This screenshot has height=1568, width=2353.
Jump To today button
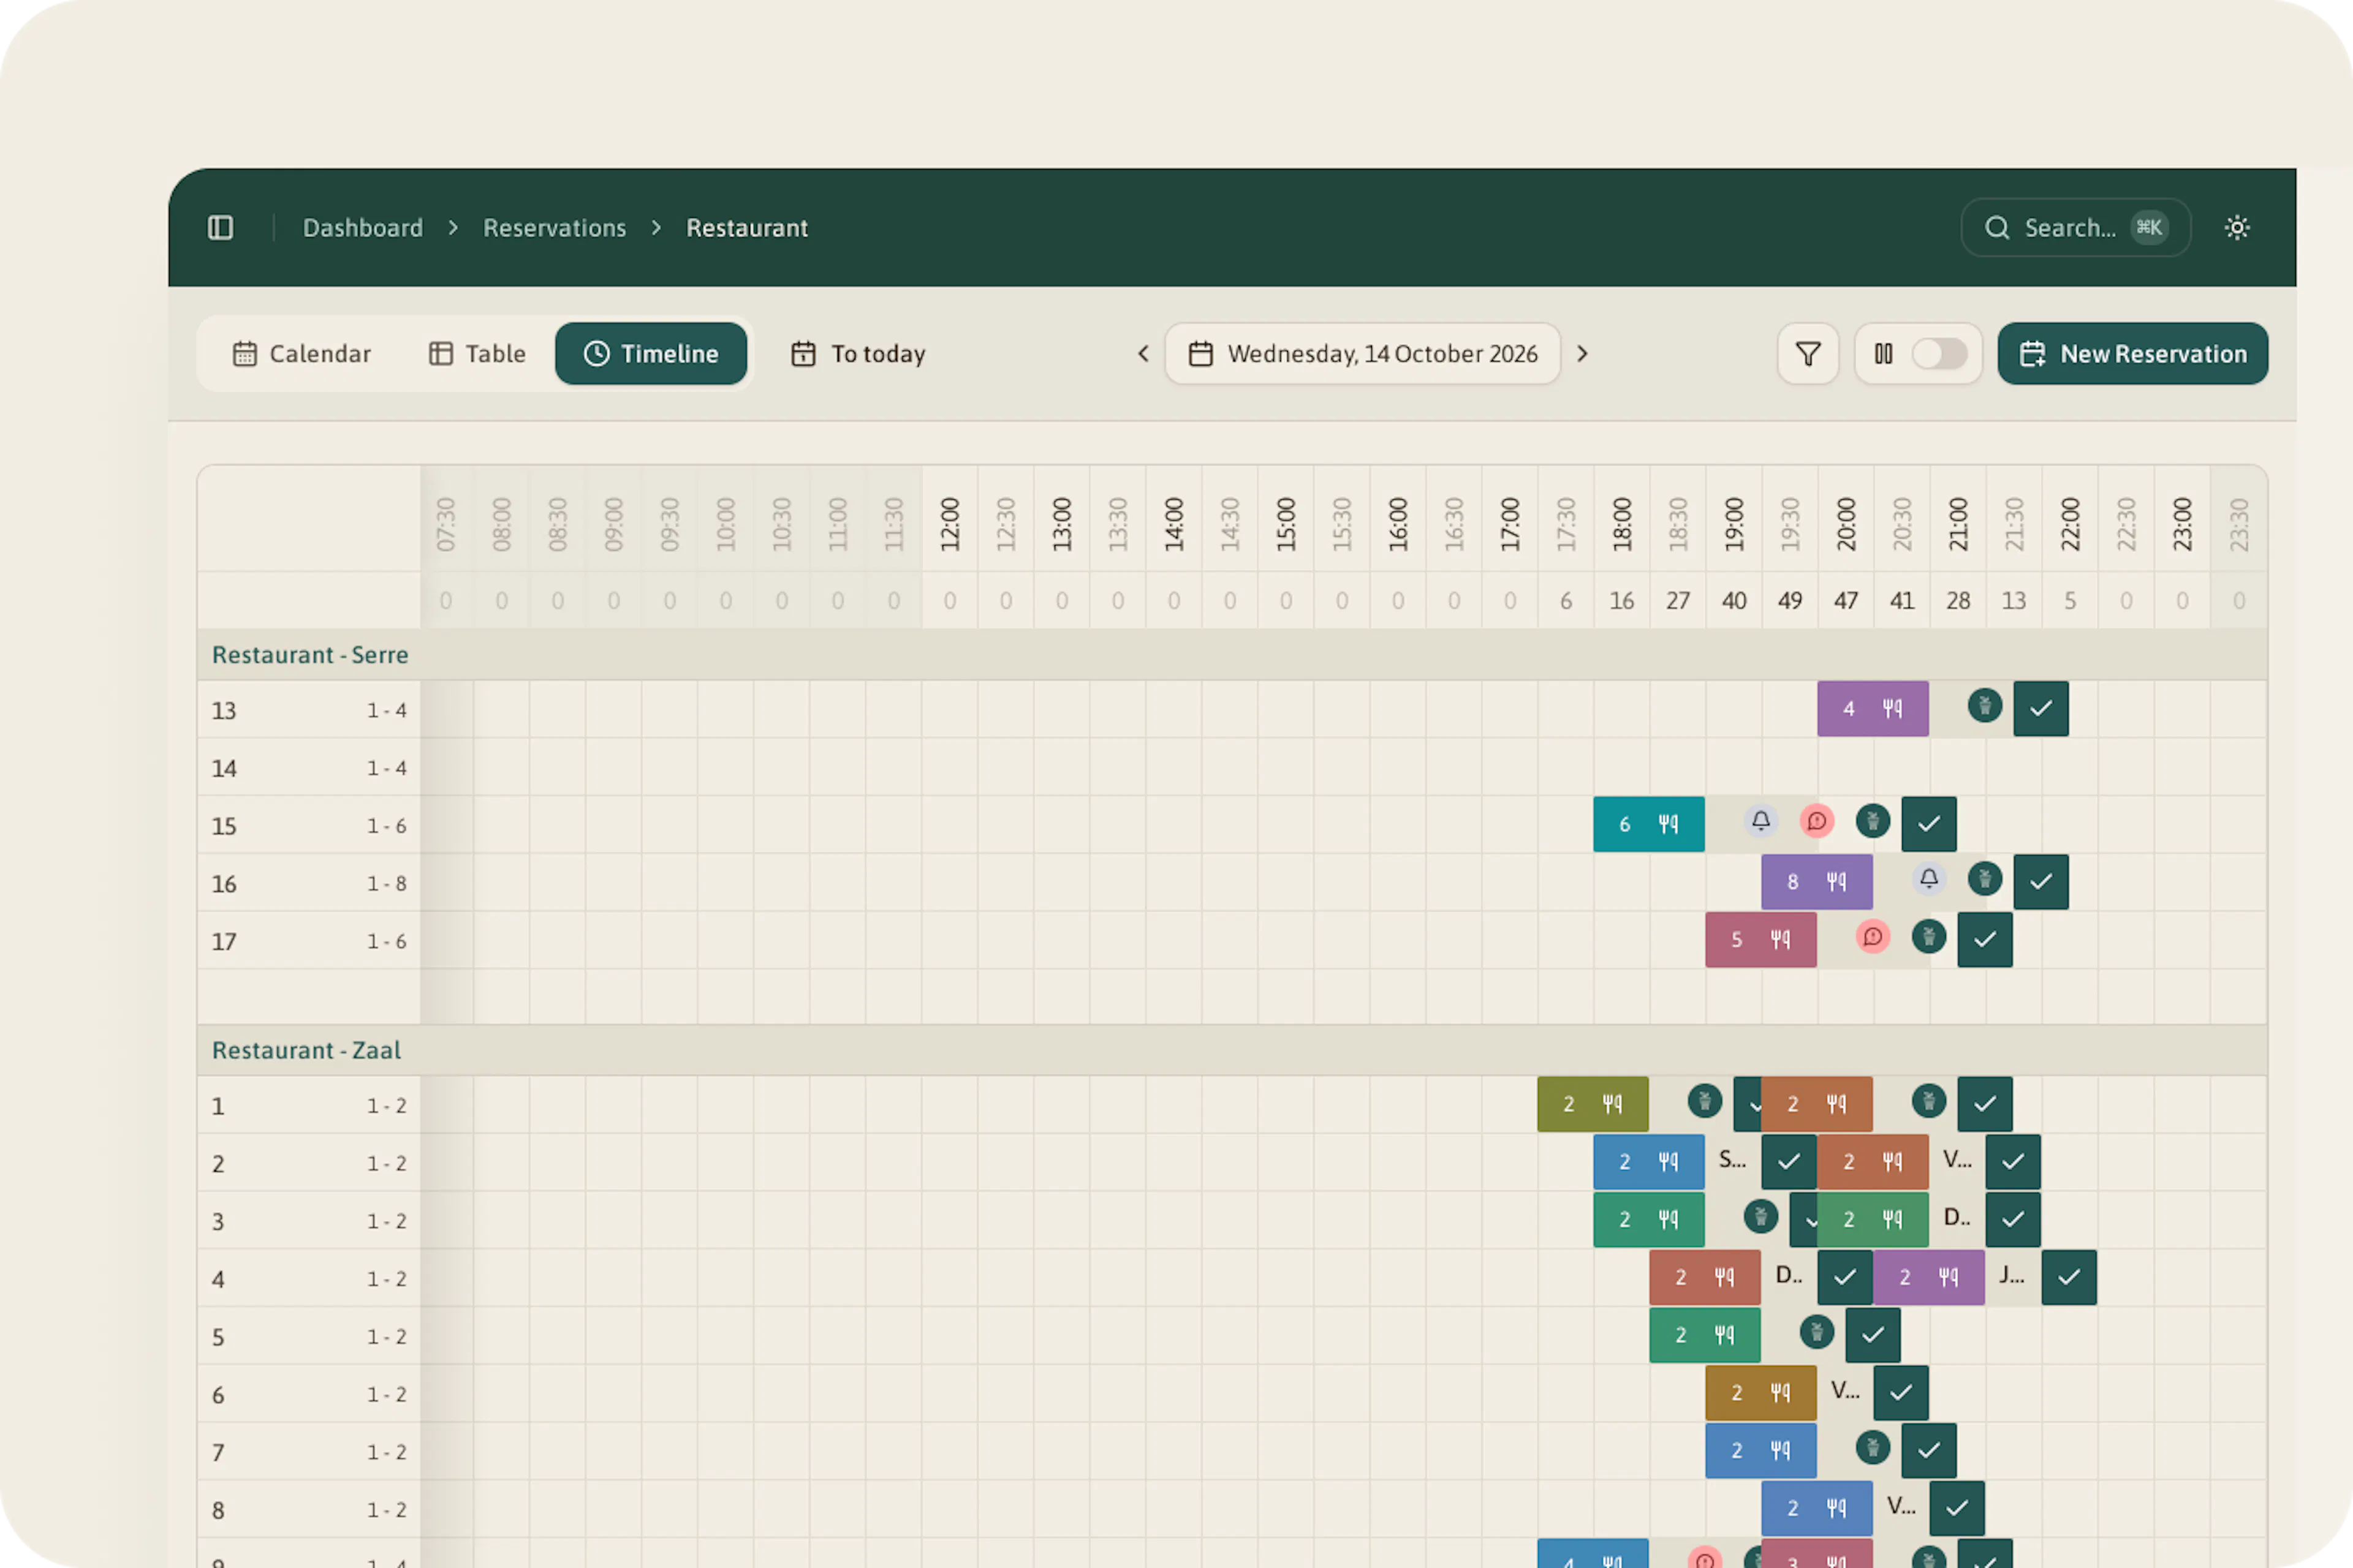point(858,354)
